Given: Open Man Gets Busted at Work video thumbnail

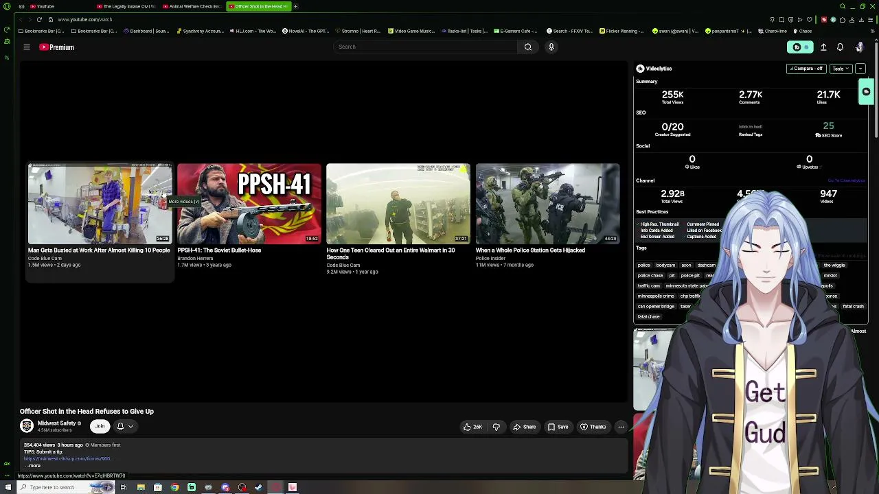Looking at the screenshot, I should (x=100, y=203).
